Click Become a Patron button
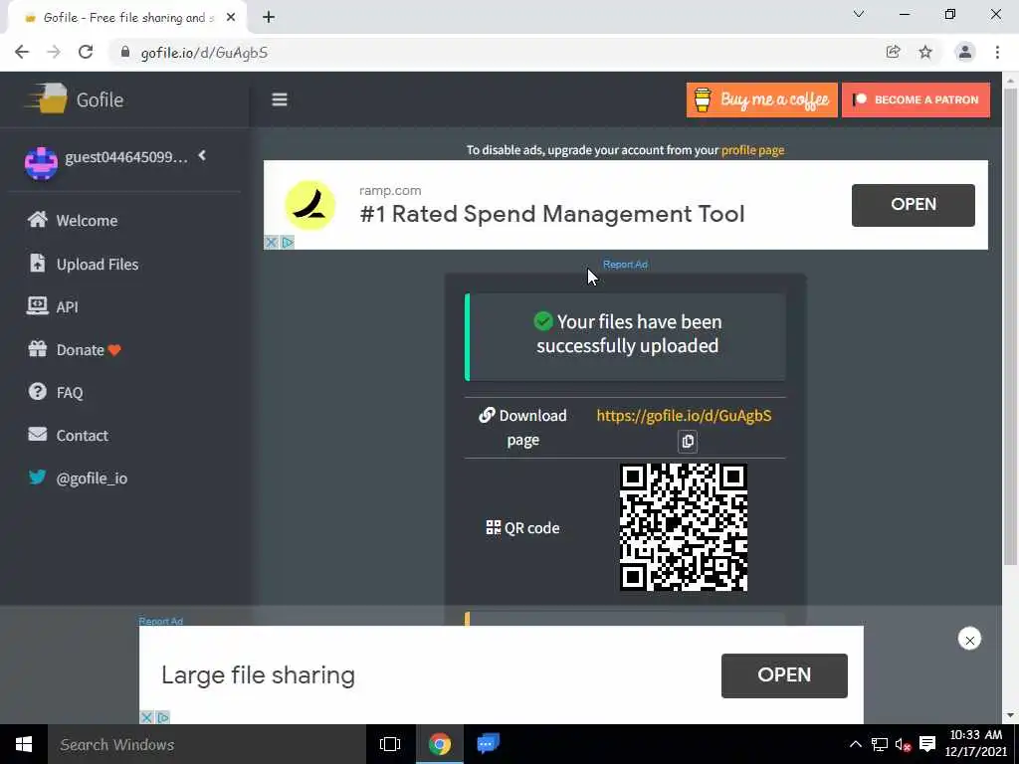 click(x=916, y=99)
